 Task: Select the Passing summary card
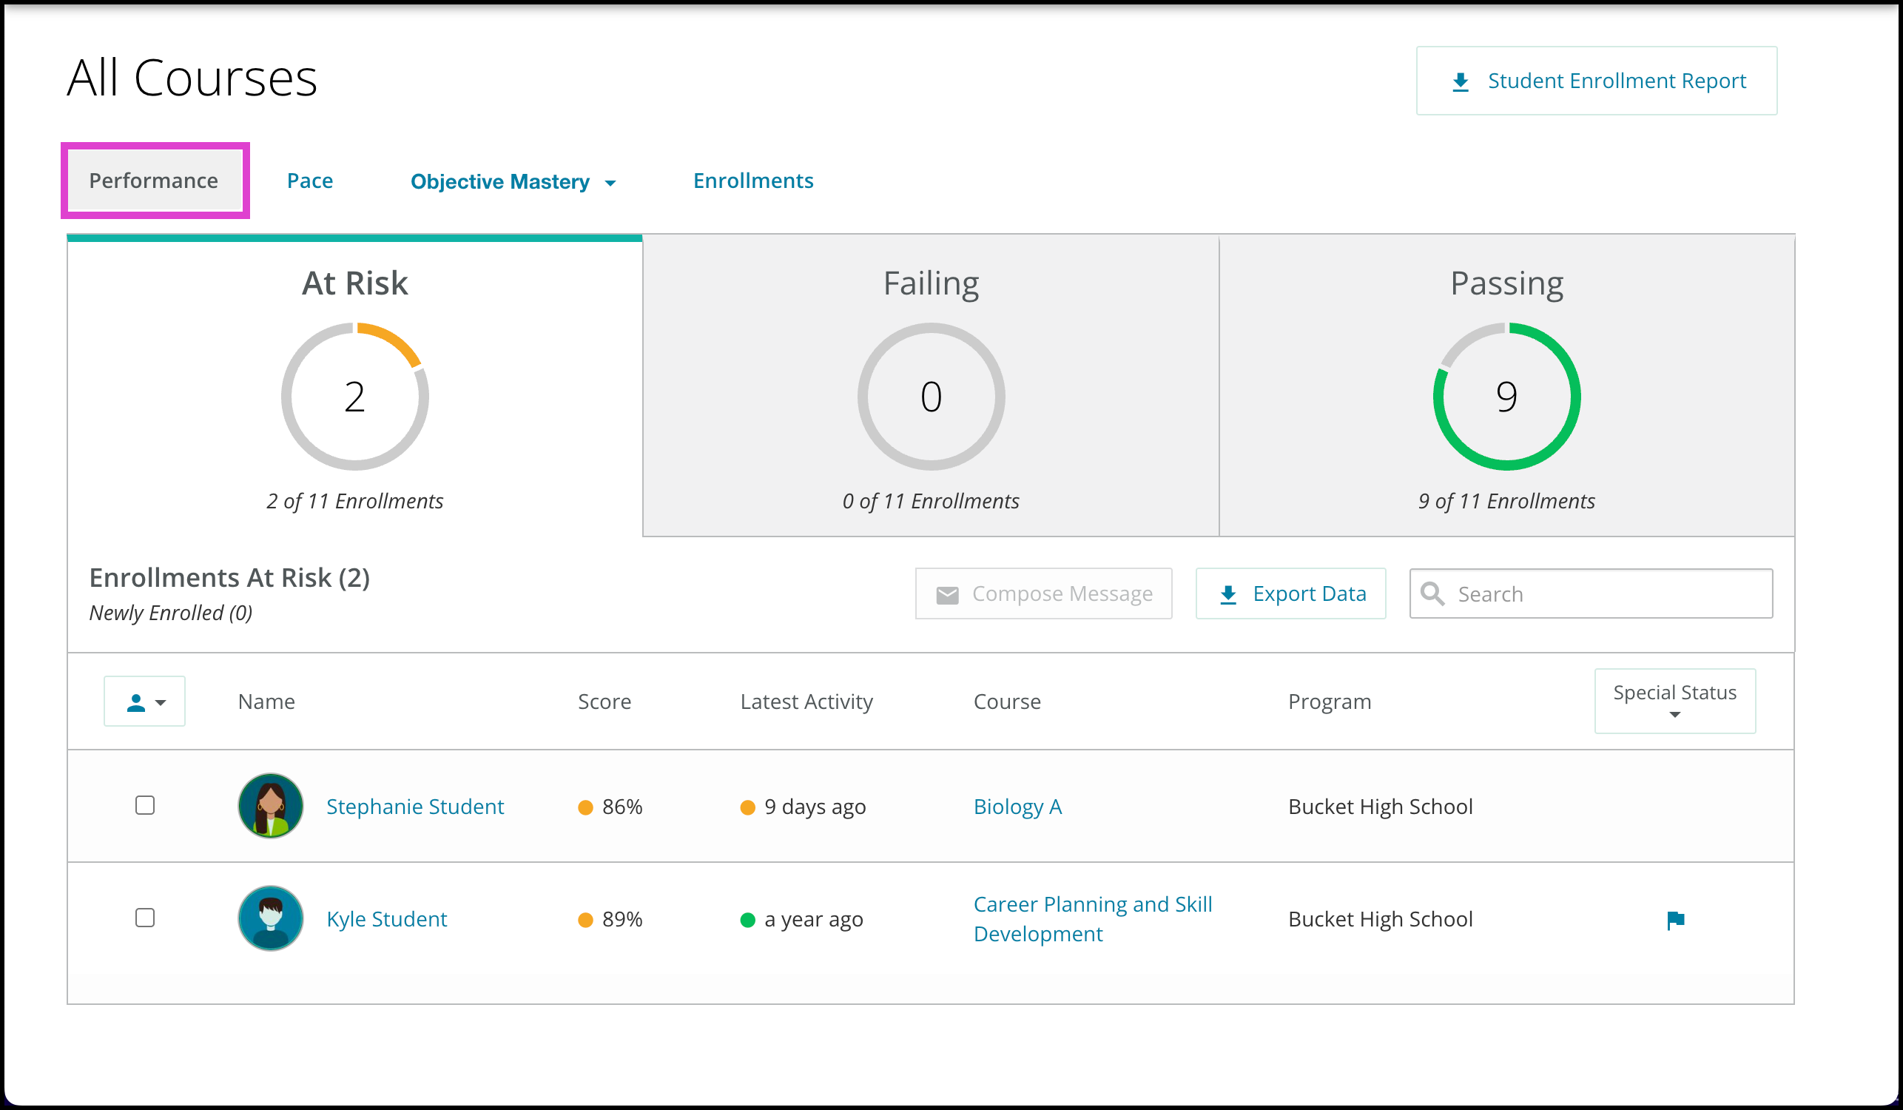point(1506,386)
